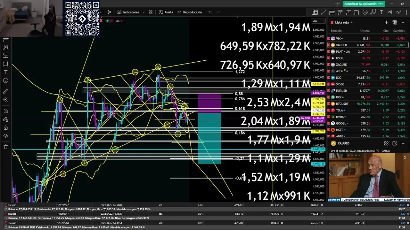Choose the Elliott wave pattern tool
The image size is (410, 230).
click(373, 12)
